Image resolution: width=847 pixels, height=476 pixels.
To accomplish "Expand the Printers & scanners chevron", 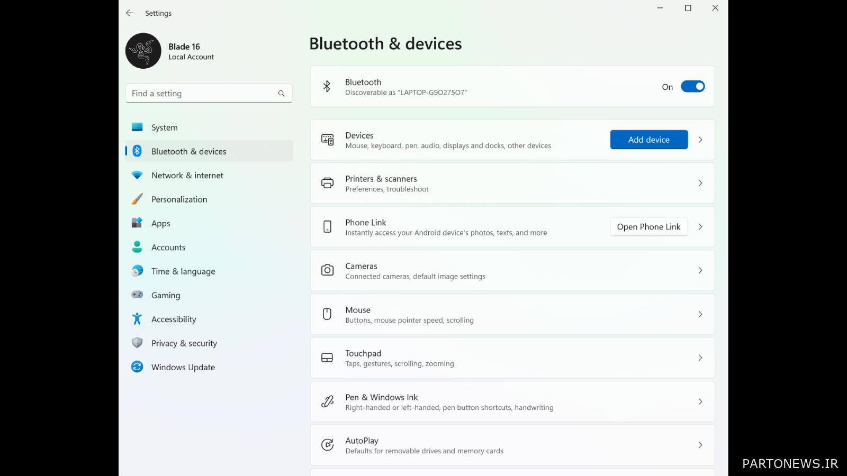I will 700,184.
